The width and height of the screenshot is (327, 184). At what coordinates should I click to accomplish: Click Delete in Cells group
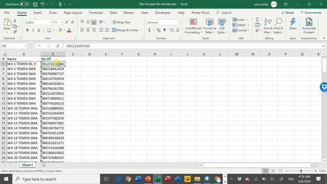click(239, 25)
